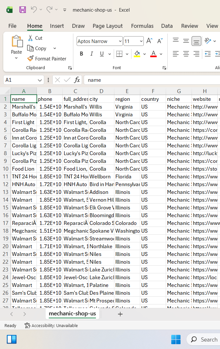Set Middle Align for cell text
Viewport: 220px width, 349px height.
(x=186, y=41)
